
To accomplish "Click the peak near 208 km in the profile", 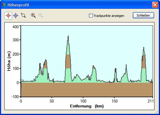I will [x=144, y=48].
